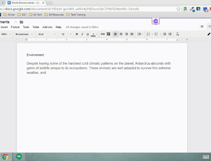
Task: Open the Arial font dropdown
Action: coord(46,34)
